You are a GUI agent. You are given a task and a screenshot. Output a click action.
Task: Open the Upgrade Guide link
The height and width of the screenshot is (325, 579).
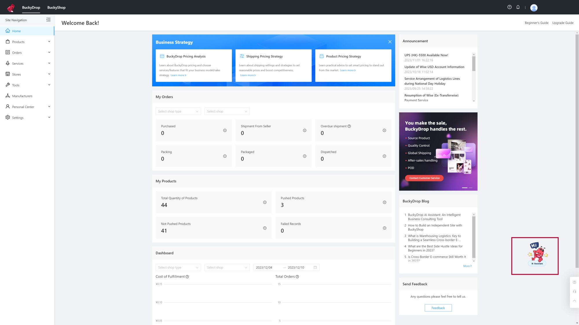coord(563,23)
